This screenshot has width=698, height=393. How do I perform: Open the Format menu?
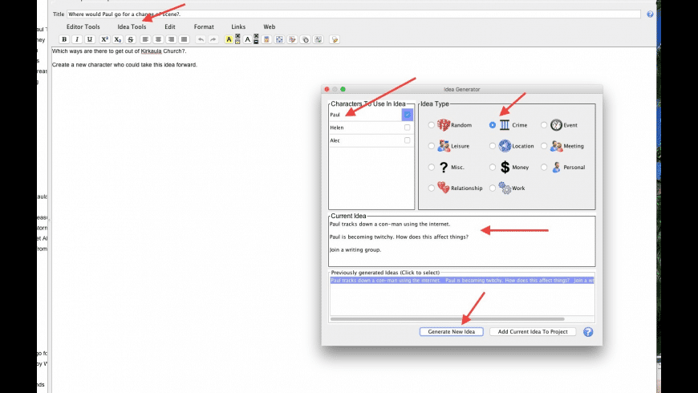pos(204,26)
